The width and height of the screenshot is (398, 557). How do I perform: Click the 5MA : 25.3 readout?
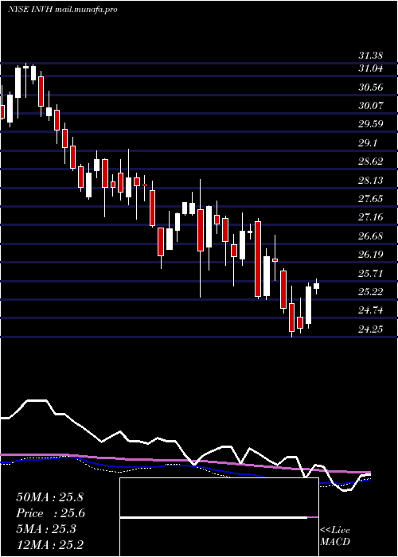click(46, 529)
